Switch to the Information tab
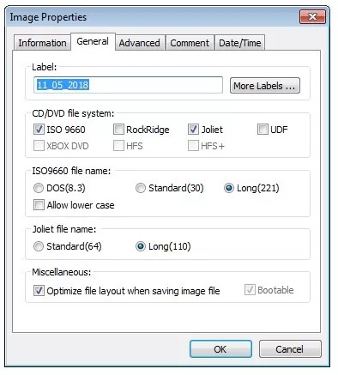The height and width of the screenshot is (375, 338). (x=42, y=43)
